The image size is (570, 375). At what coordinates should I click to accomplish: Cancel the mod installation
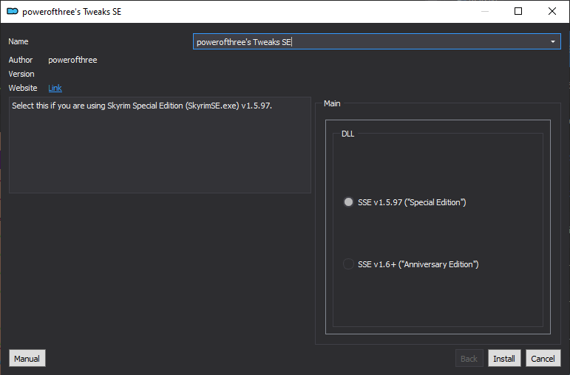tap(543, 359)
